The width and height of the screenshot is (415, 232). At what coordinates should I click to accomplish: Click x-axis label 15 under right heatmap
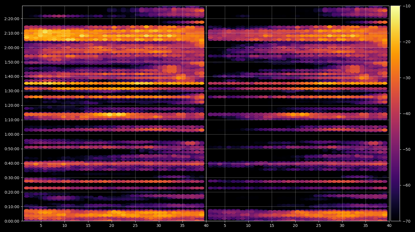(272, 226)
